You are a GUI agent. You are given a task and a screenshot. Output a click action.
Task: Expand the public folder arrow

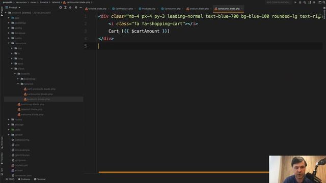[9, 38]
